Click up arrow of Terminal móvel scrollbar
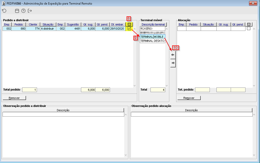 167,29
